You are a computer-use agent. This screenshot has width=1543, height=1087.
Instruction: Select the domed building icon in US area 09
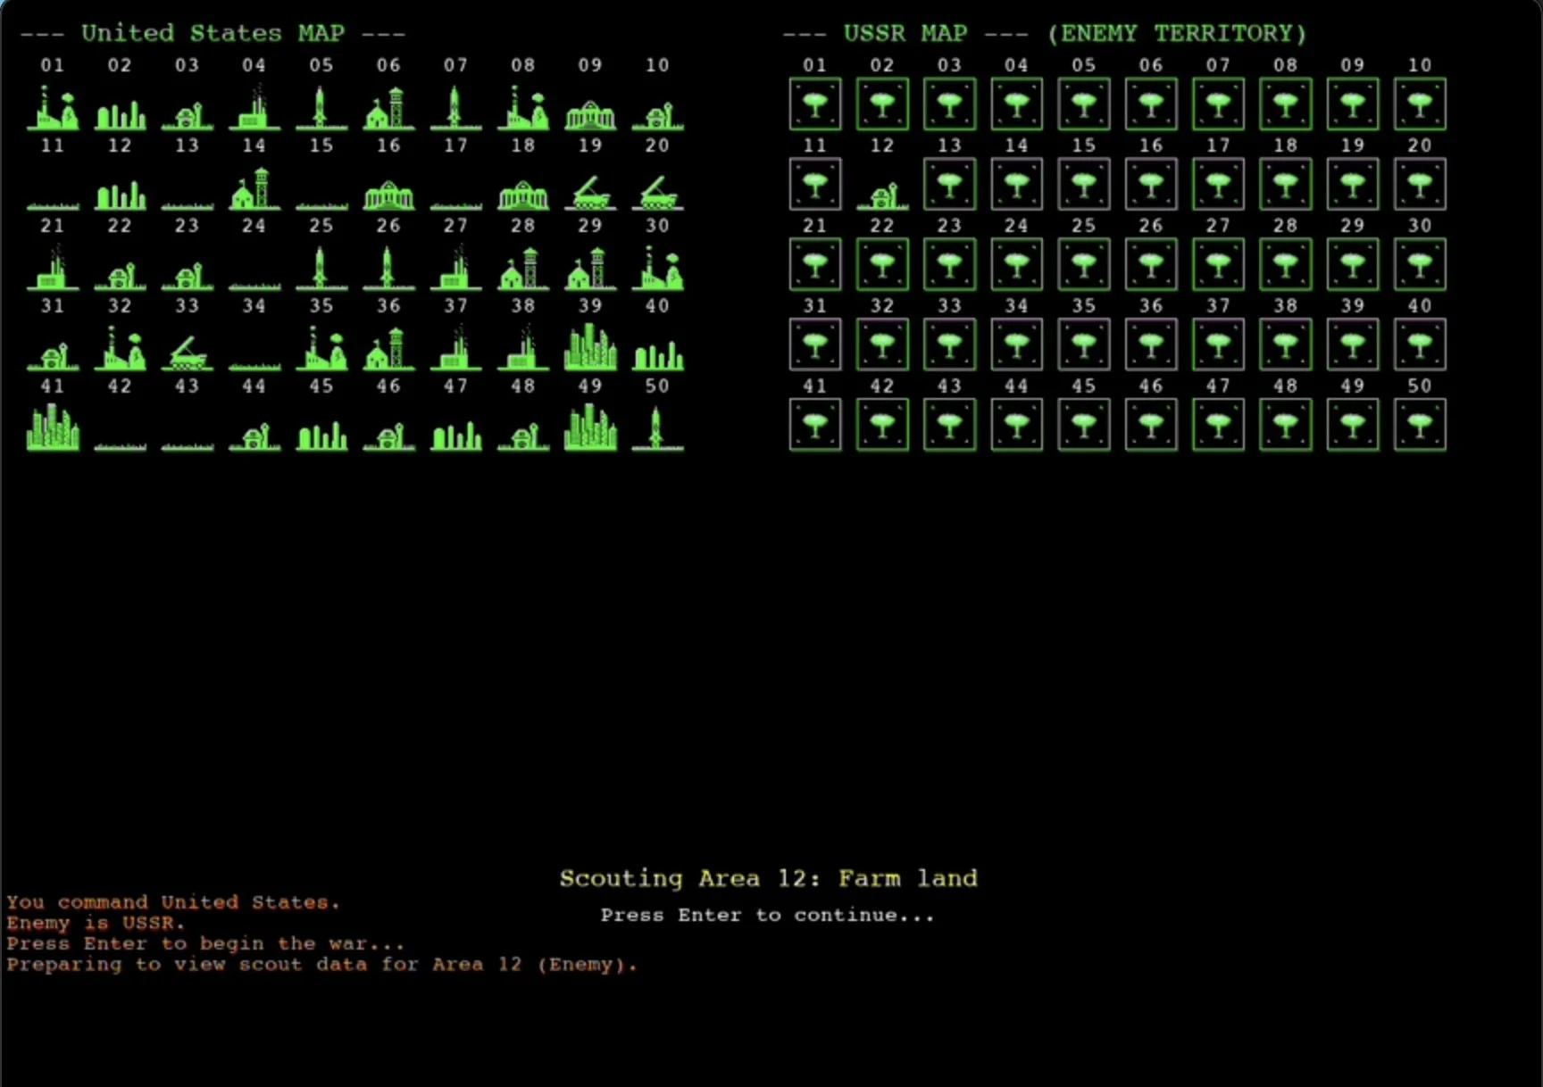click(x=590, y=114)
